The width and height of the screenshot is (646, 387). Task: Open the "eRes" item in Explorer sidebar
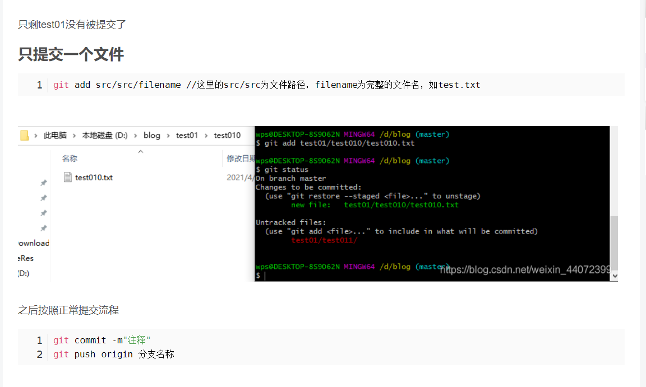pyautogui.click(x=26, y=258)
